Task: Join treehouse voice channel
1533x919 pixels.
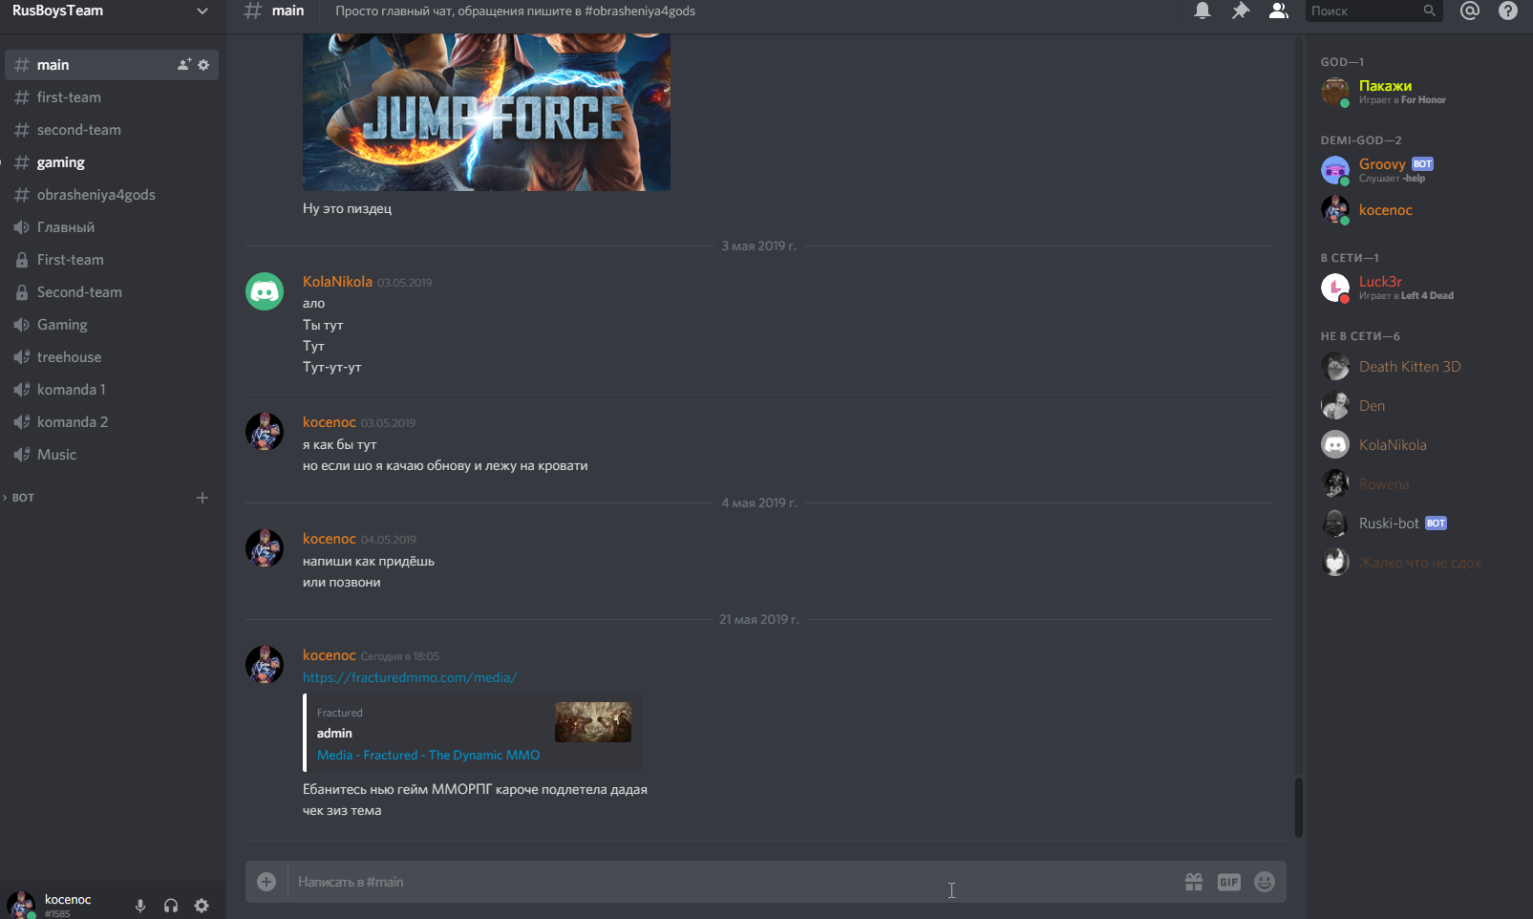Action: [112, 357]
